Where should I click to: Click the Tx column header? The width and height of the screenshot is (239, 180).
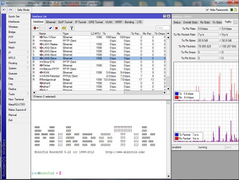point(109,33)
